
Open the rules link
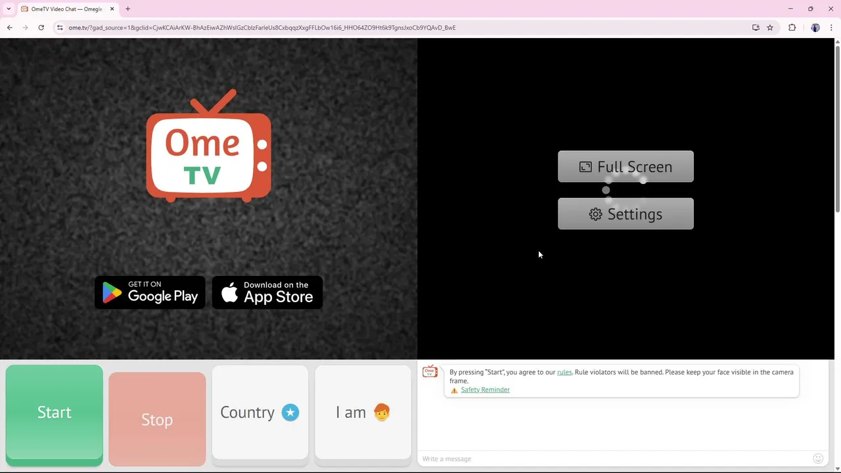564,372
